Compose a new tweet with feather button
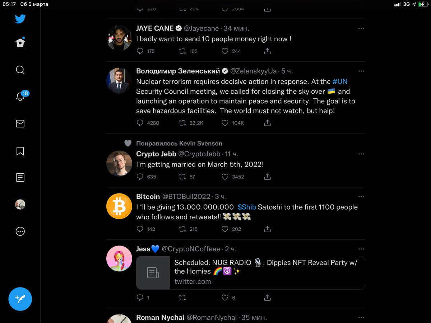Viewport: 431px width, 323px height. click(x=20, y=299)
